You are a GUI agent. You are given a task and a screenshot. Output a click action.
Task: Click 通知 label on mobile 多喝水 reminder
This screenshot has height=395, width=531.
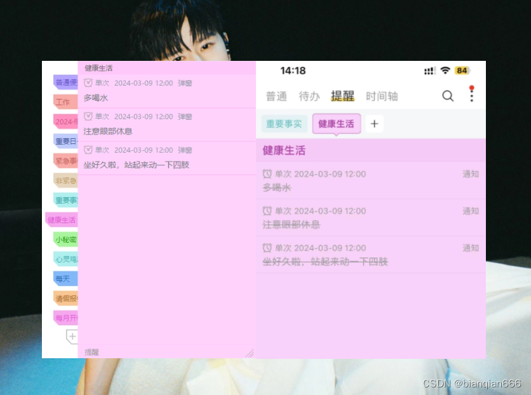[471, 174]
